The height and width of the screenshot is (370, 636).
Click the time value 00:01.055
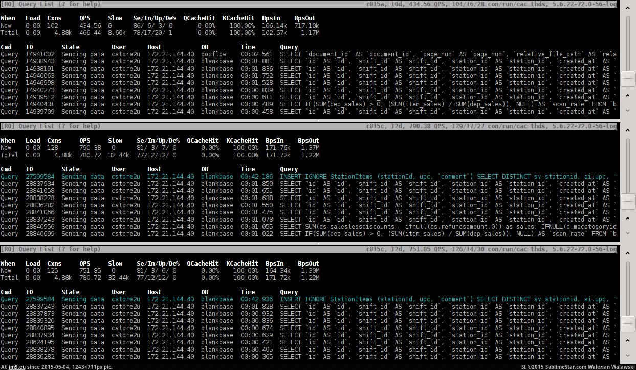[x=257, y=227]
